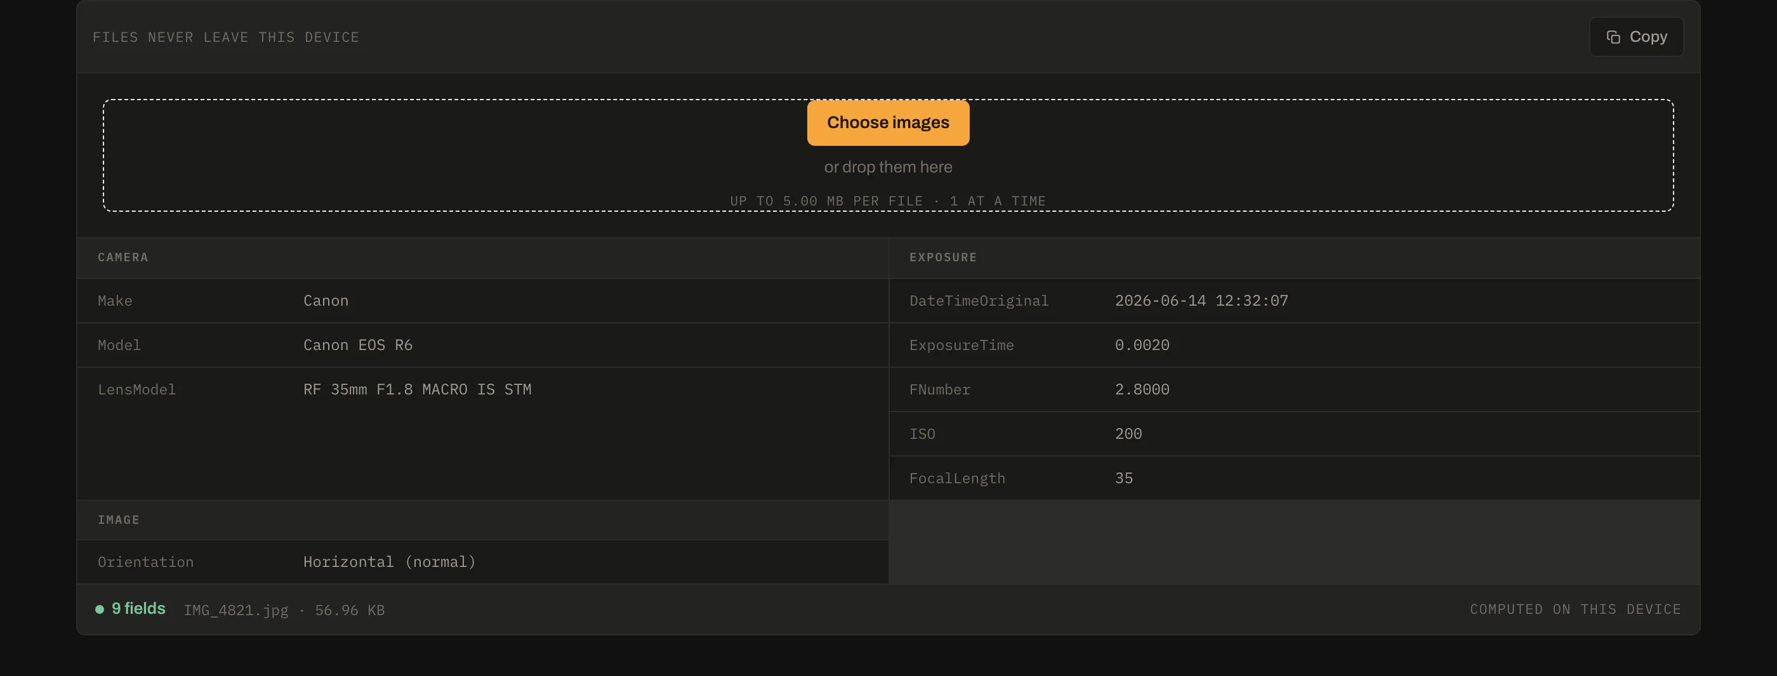Click the "or drop them here" drop zone text

pos(888,167)
